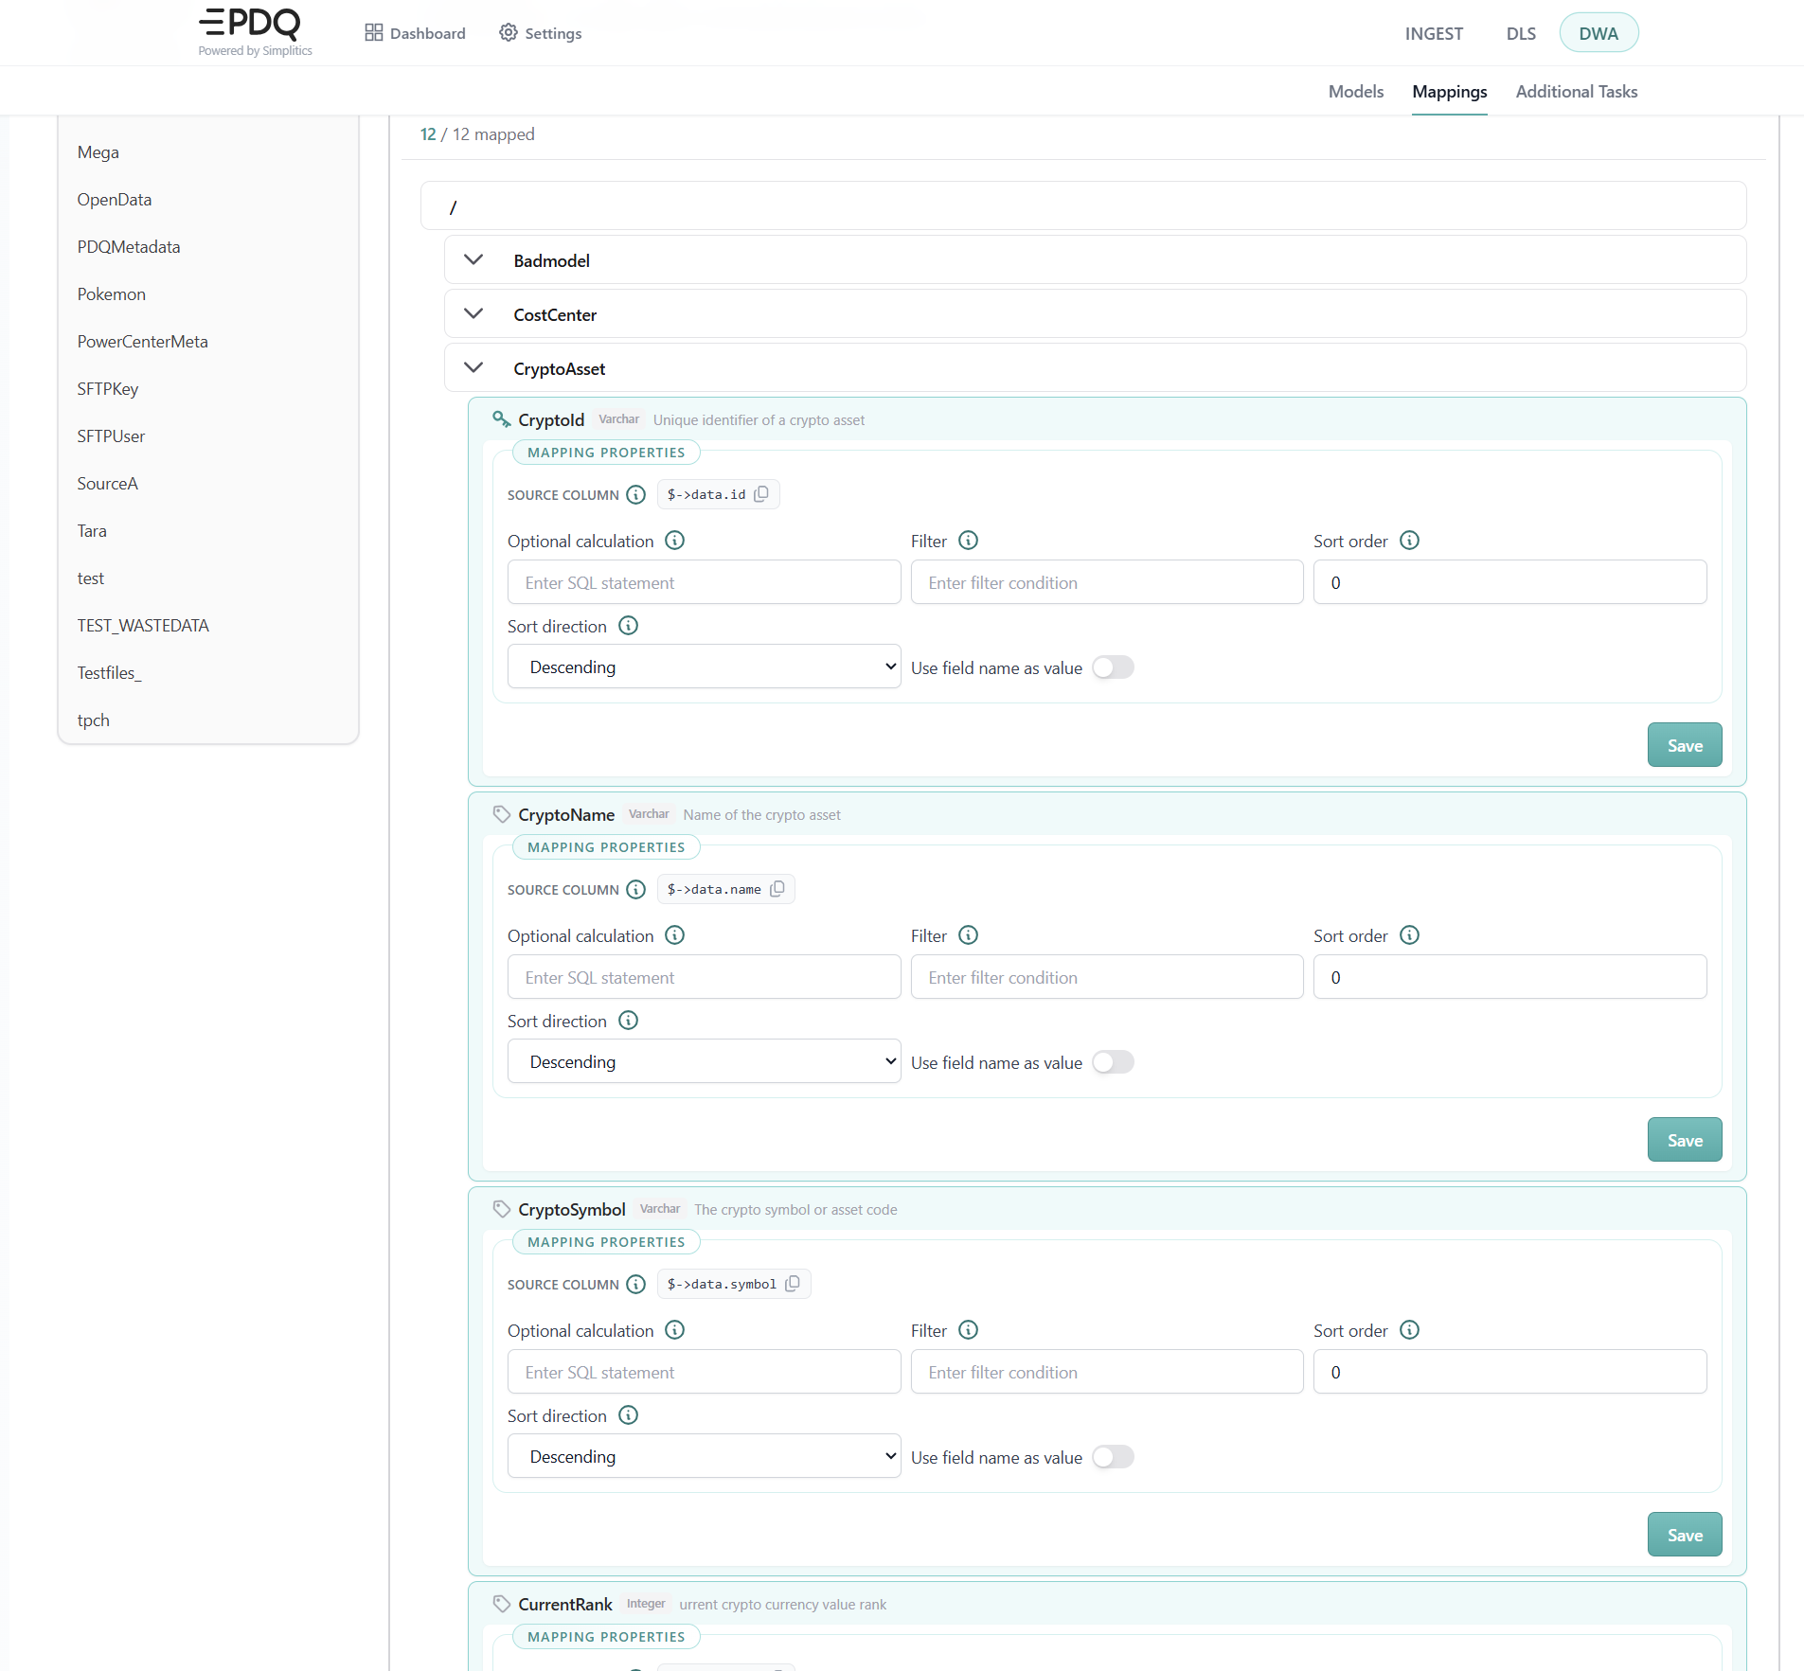
Task: Switch to the Models tab
Action: point(1355,92)
